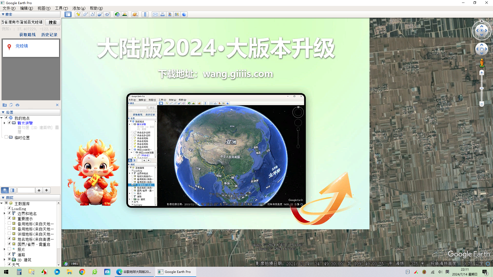Uncheck the 边界和地名 layer
Image resolution: width=493 pixels, height=277 pixels.
9,213
